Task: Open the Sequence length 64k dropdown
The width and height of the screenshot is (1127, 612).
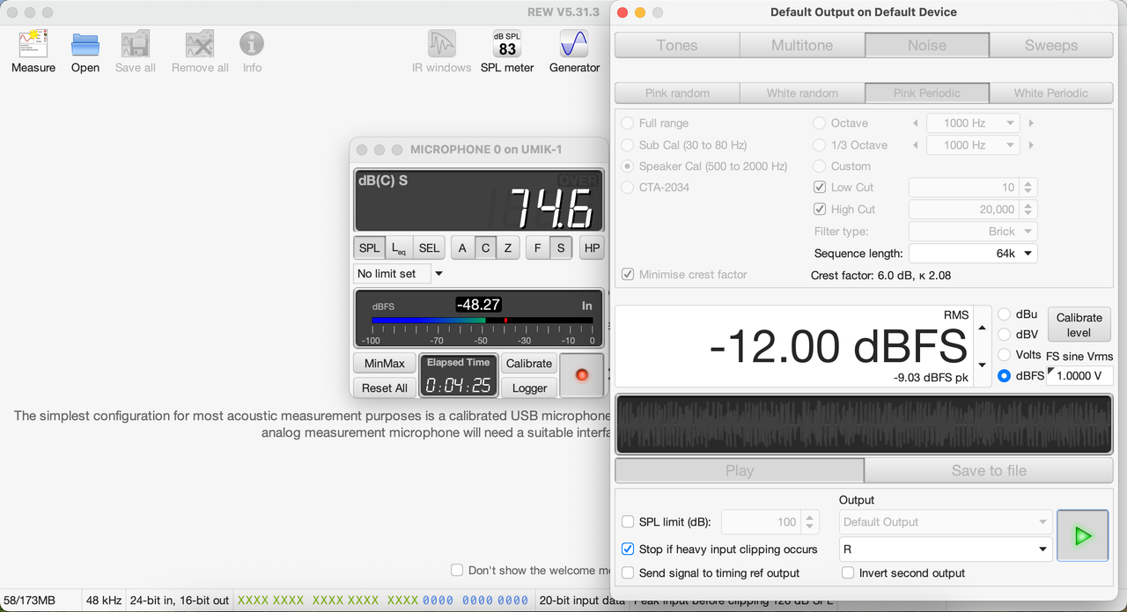Action: pyautogui.click(x=973, y=254)
